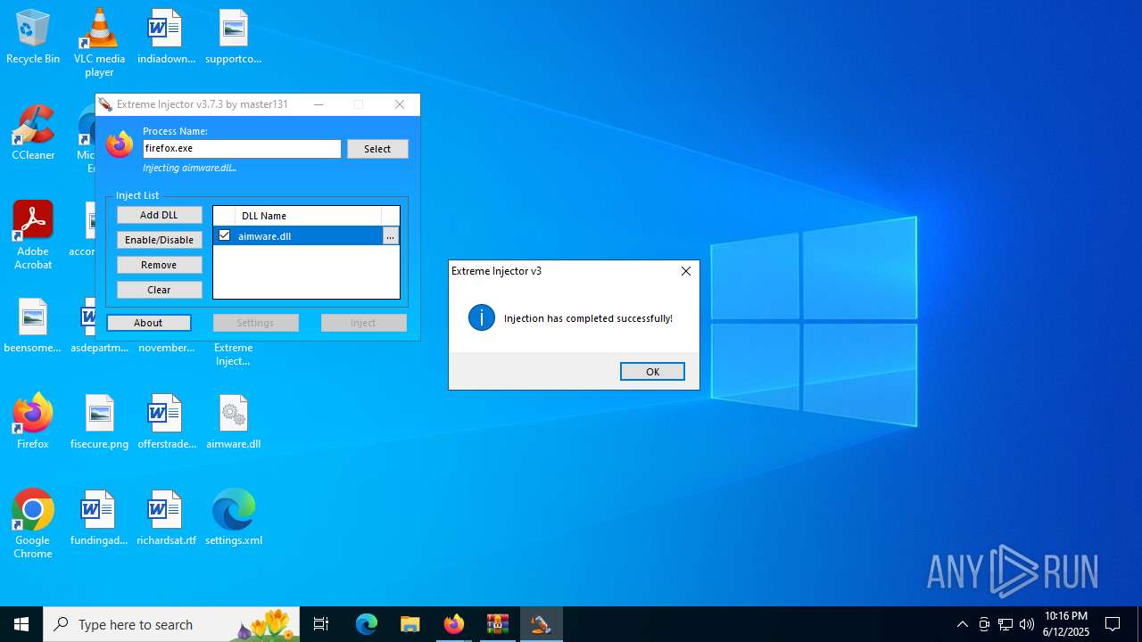Screen dimensions: 1142x642
Task: Open Google Chrome desktop shortcut
Action: click(x=33, y=524)
